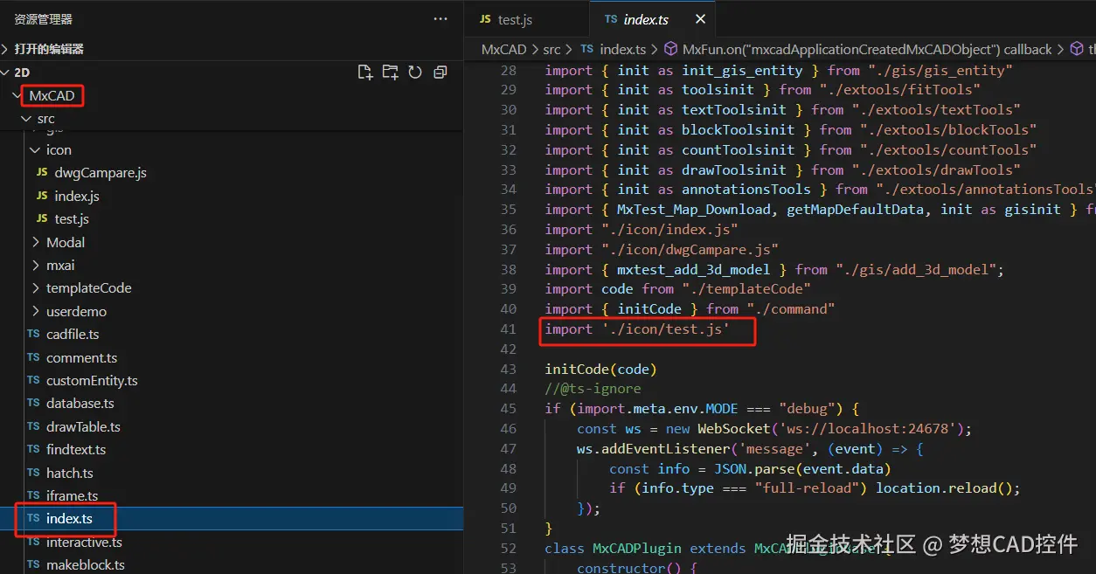Open hatch.ts in the explorer

[x=70, y=473]
